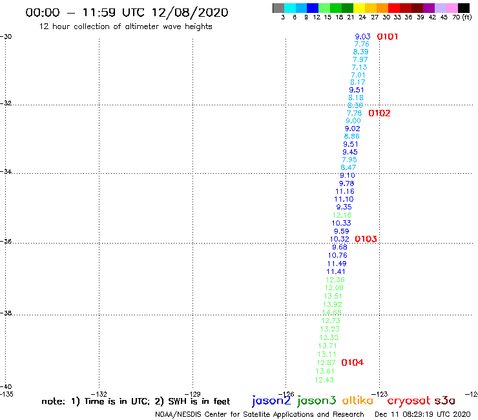Image resolution: width=478 pixels, height=420 pixels.
Task: Click the wave height value 9.45
Action: 350,152
